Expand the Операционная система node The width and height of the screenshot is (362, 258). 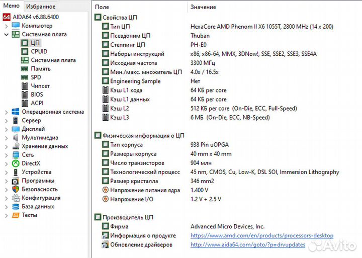pos(6,112)
